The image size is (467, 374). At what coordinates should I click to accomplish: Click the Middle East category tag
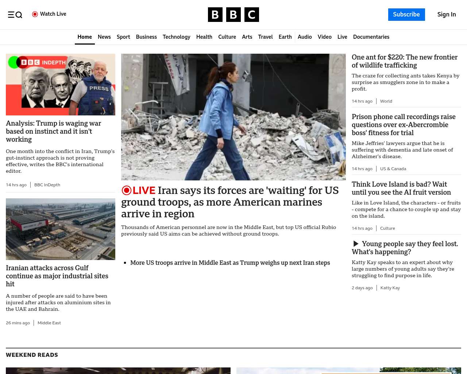pyautogui.click(x=49, y=323)
